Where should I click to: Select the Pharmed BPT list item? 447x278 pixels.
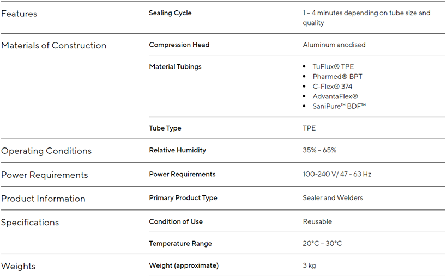[337, 77]
